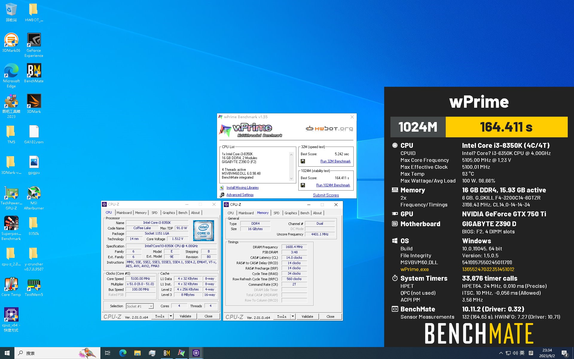Click save icon for 1024M score
This screenshot has height=359, width=574.
pyautogui.click(x=303, y=185)
